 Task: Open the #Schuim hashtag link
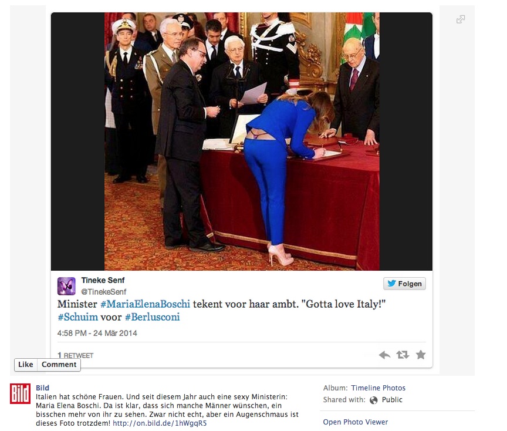click(77, 317)
